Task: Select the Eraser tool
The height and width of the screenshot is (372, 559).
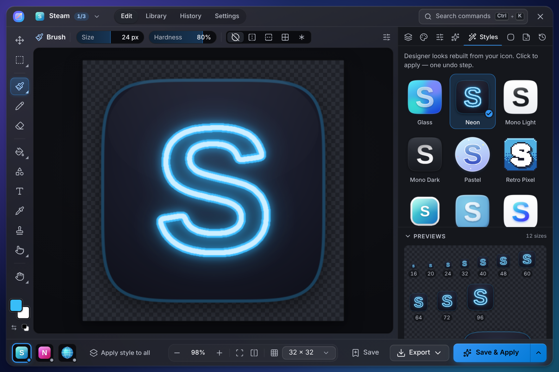Action: (x=20, y=126)
